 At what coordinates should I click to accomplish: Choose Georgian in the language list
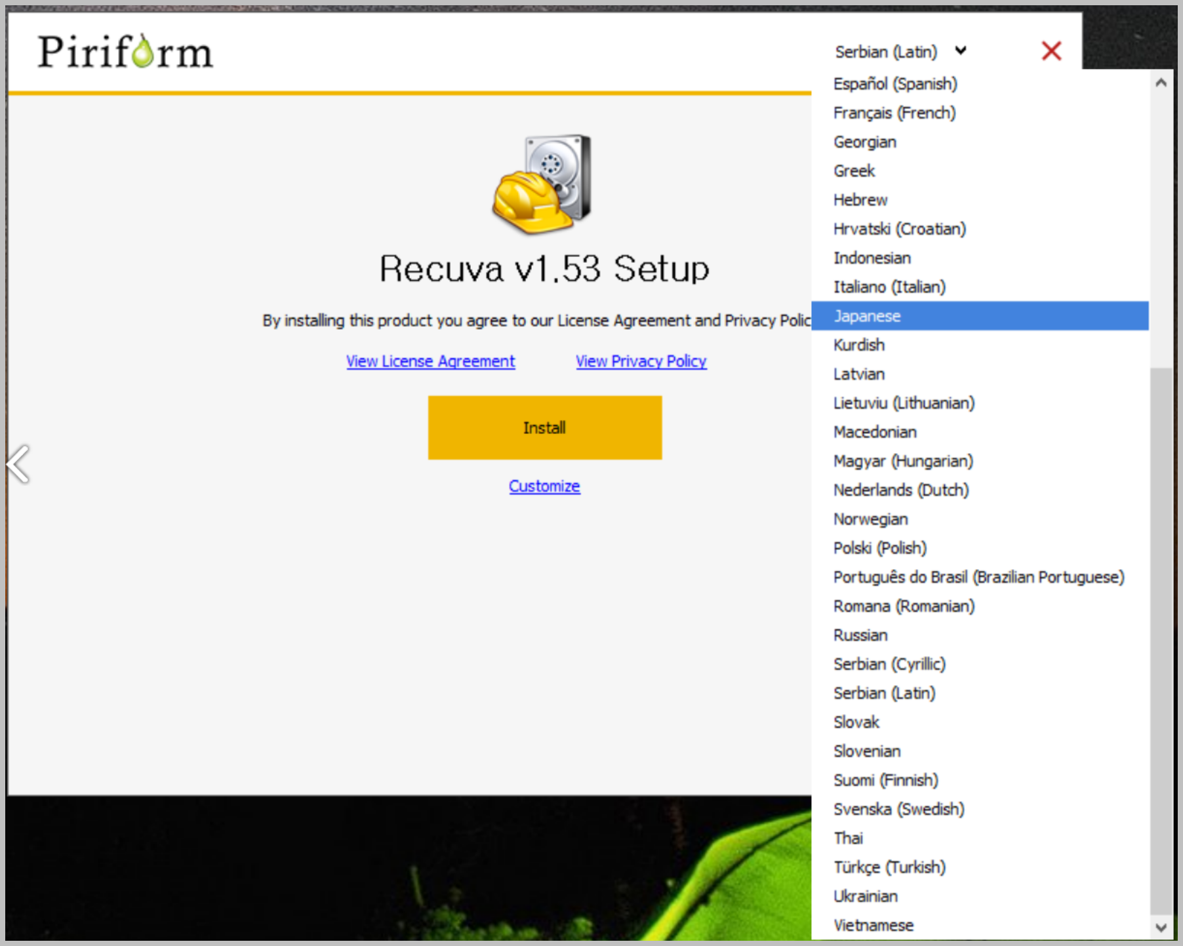coord(980,142)
